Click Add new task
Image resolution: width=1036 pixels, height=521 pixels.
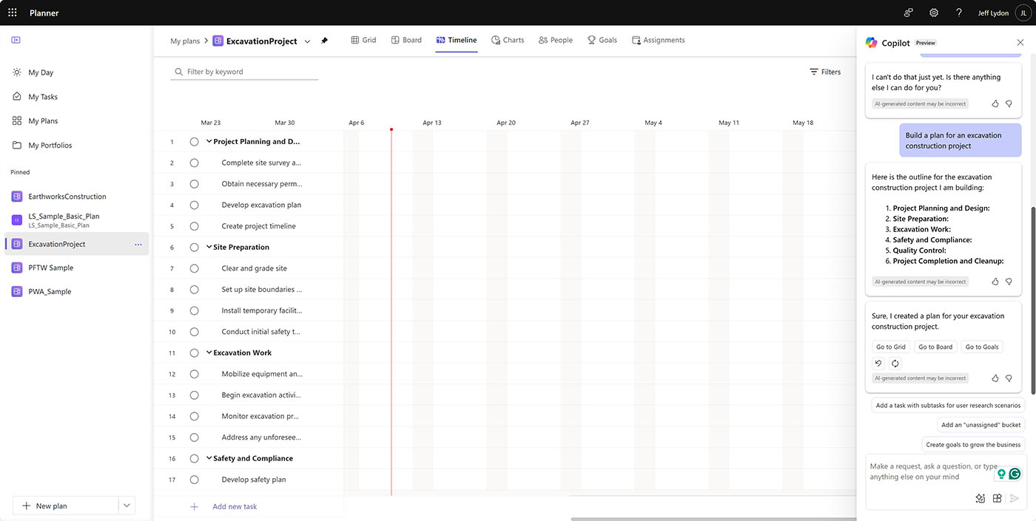(235, 506)
